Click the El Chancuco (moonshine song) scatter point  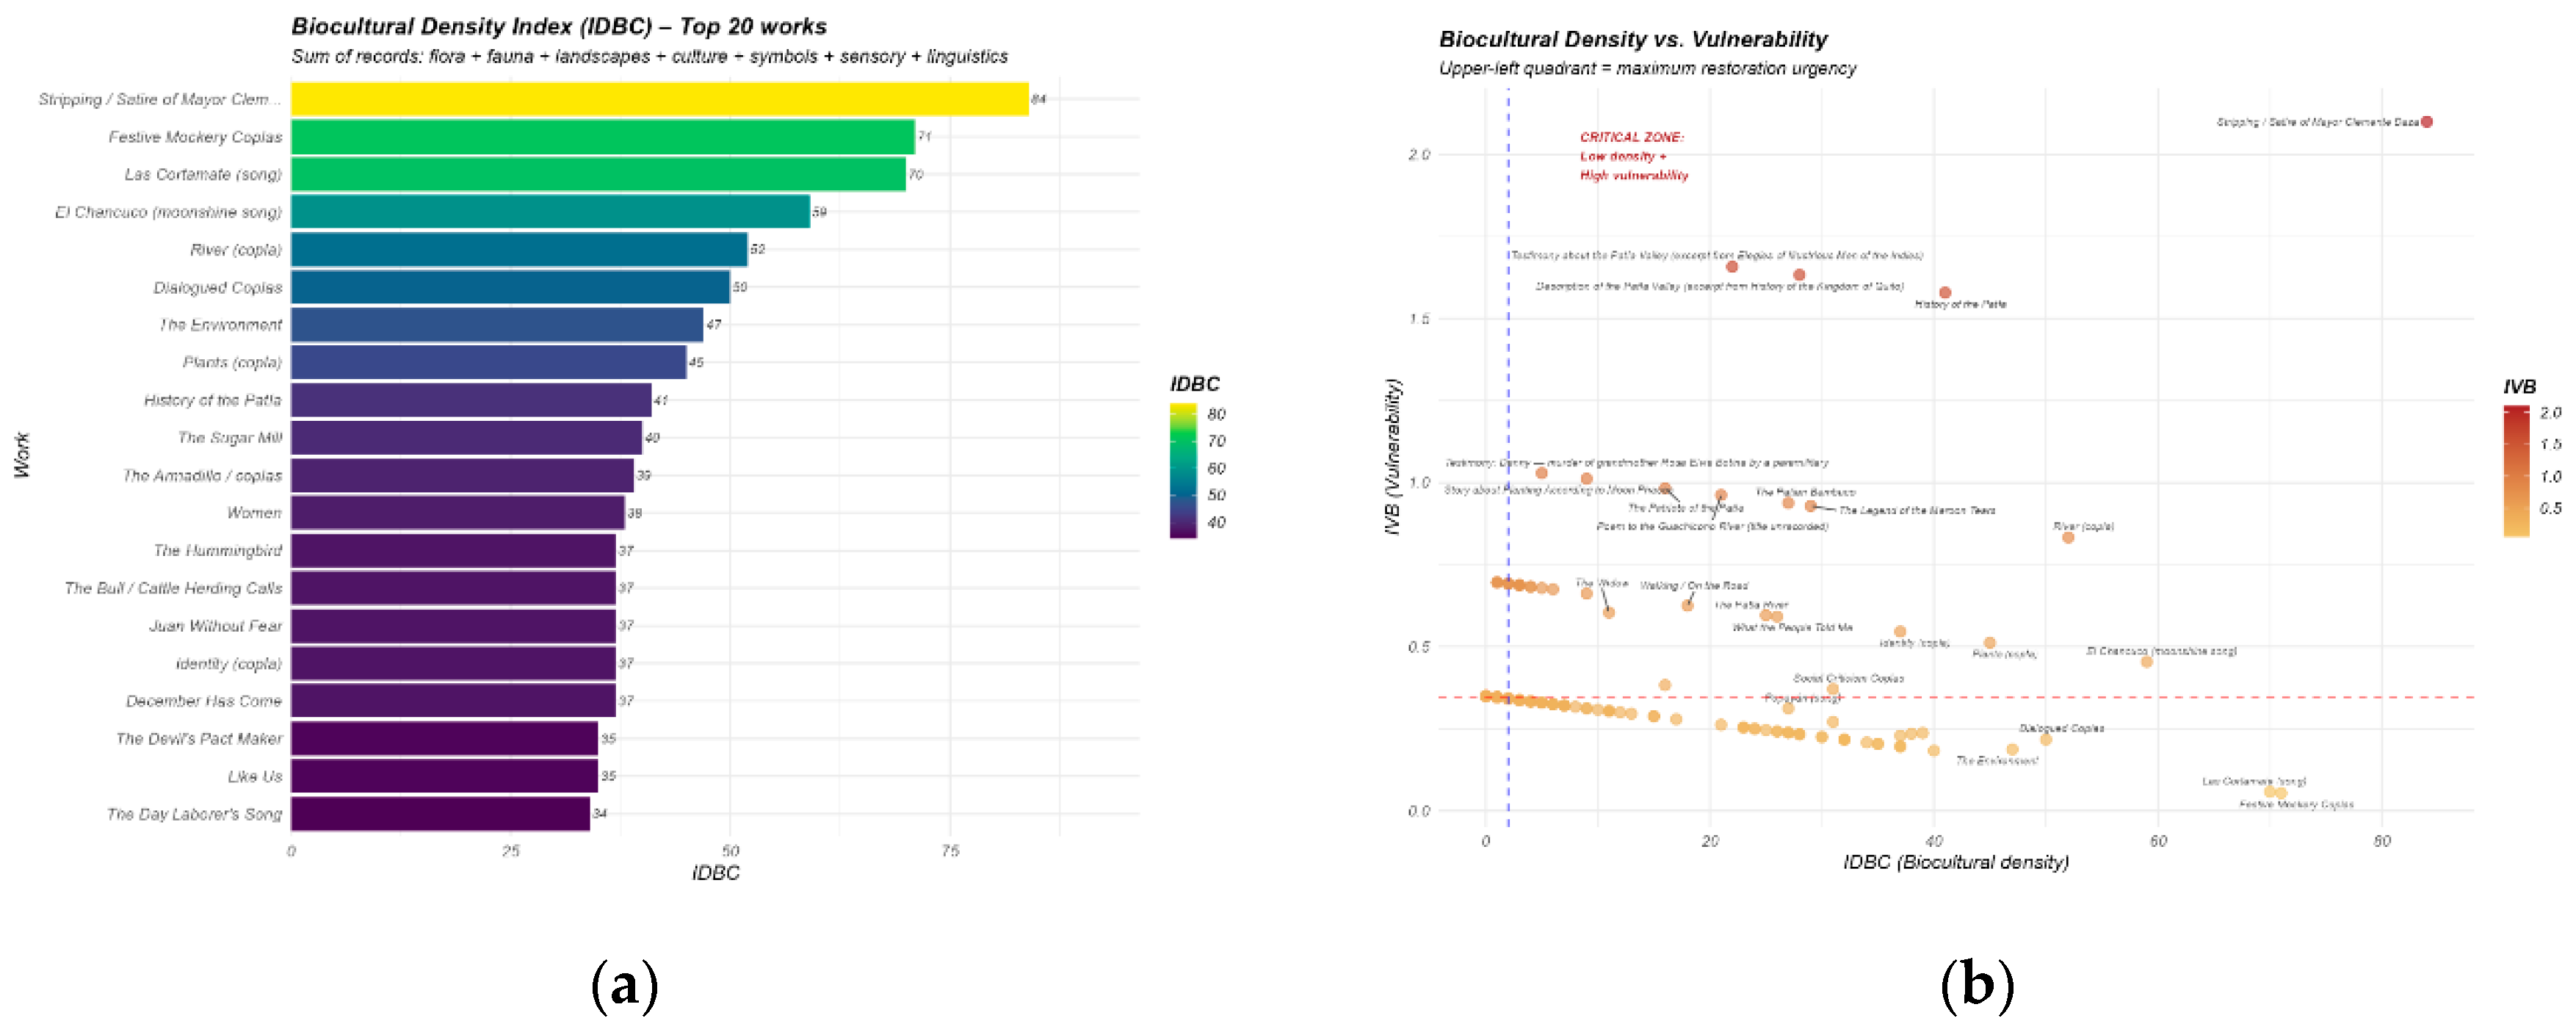[x=2146, y=662]
